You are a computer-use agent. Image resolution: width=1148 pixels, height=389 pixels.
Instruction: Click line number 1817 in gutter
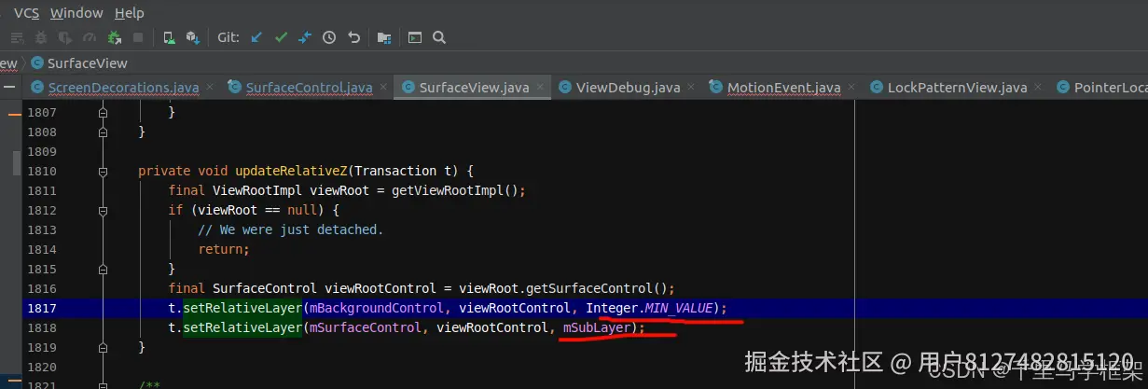(42, 308)
